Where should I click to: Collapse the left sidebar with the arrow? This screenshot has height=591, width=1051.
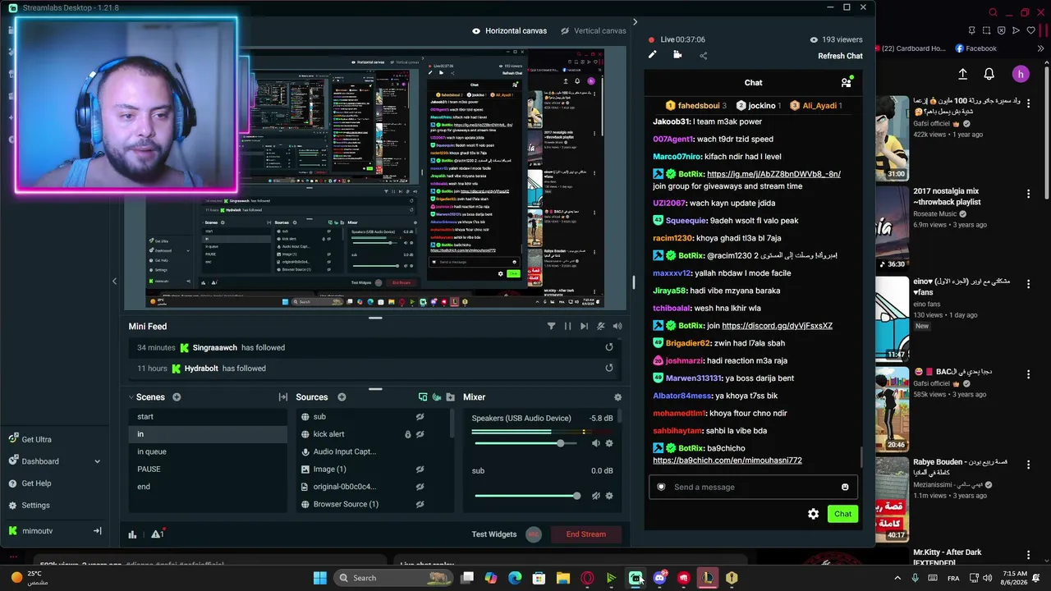click(114, 281)
